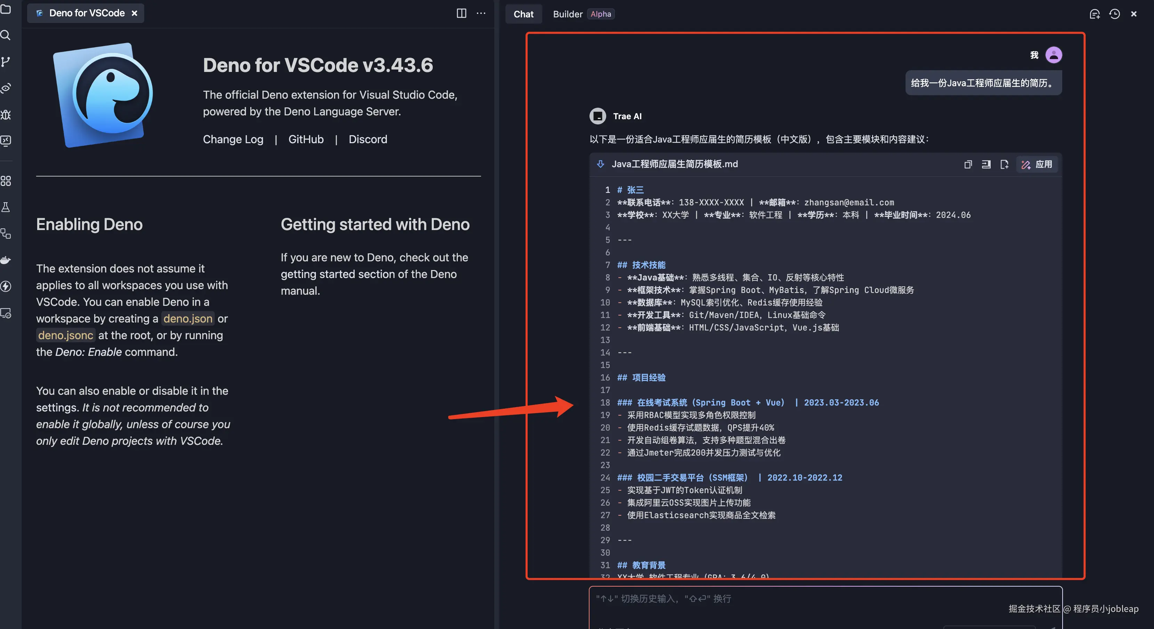
Task: Copy the generated resume code block
Action: tap(968, 164)
